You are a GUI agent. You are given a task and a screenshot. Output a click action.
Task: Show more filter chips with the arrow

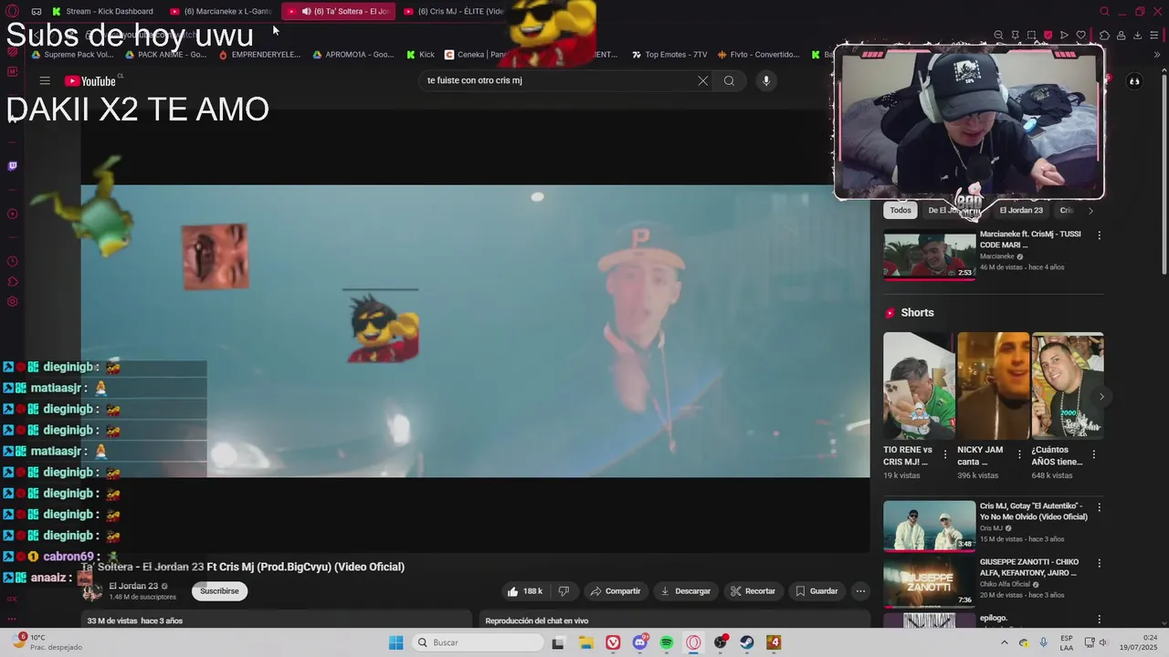(1090, 211)
